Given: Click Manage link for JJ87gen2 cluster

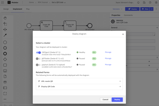Looking at the screenshot, I should [x=108, y=52].
